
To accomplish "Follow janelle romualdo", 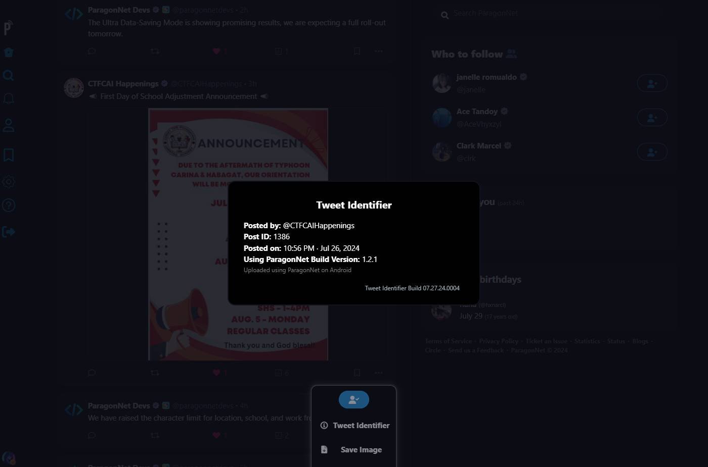I will tap(652, 83).
